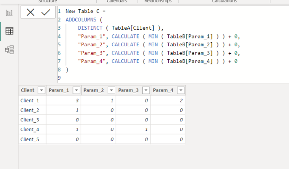The image size is (289, 169).
Task: Open the Param_2 column filter dropdown
Action: [x=112, y=90]
